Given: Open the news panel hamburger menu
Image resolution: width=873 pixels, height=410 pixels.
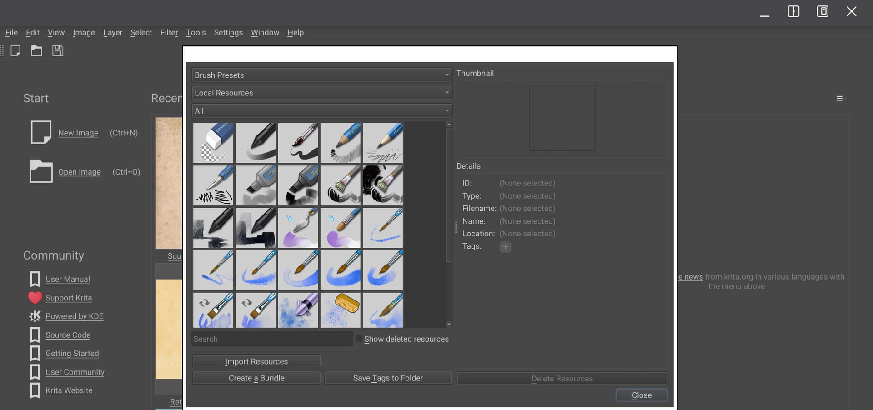Looking at the screenshot, I should (x=839, y=99).
